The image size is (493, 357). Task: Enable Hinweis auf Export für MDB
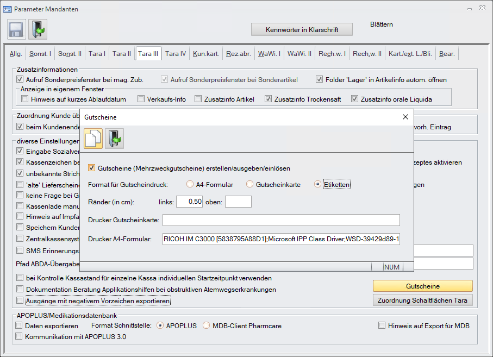click(382, 326)
